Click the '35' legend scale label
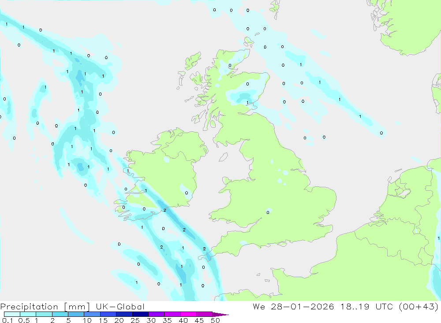 (167, 320)
